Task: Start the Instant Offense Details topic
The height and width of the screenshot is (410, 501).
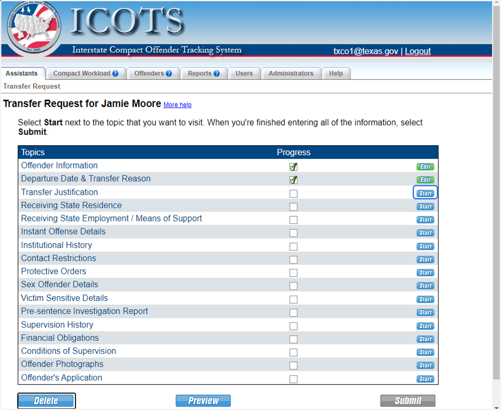Action: click(425, 233)
